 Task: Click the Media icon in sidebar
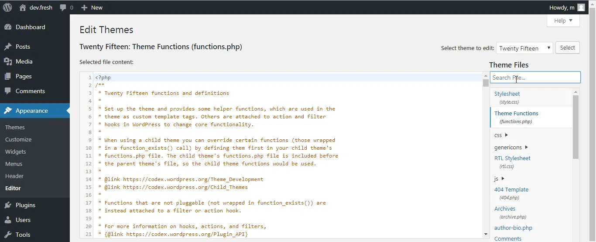8,61
